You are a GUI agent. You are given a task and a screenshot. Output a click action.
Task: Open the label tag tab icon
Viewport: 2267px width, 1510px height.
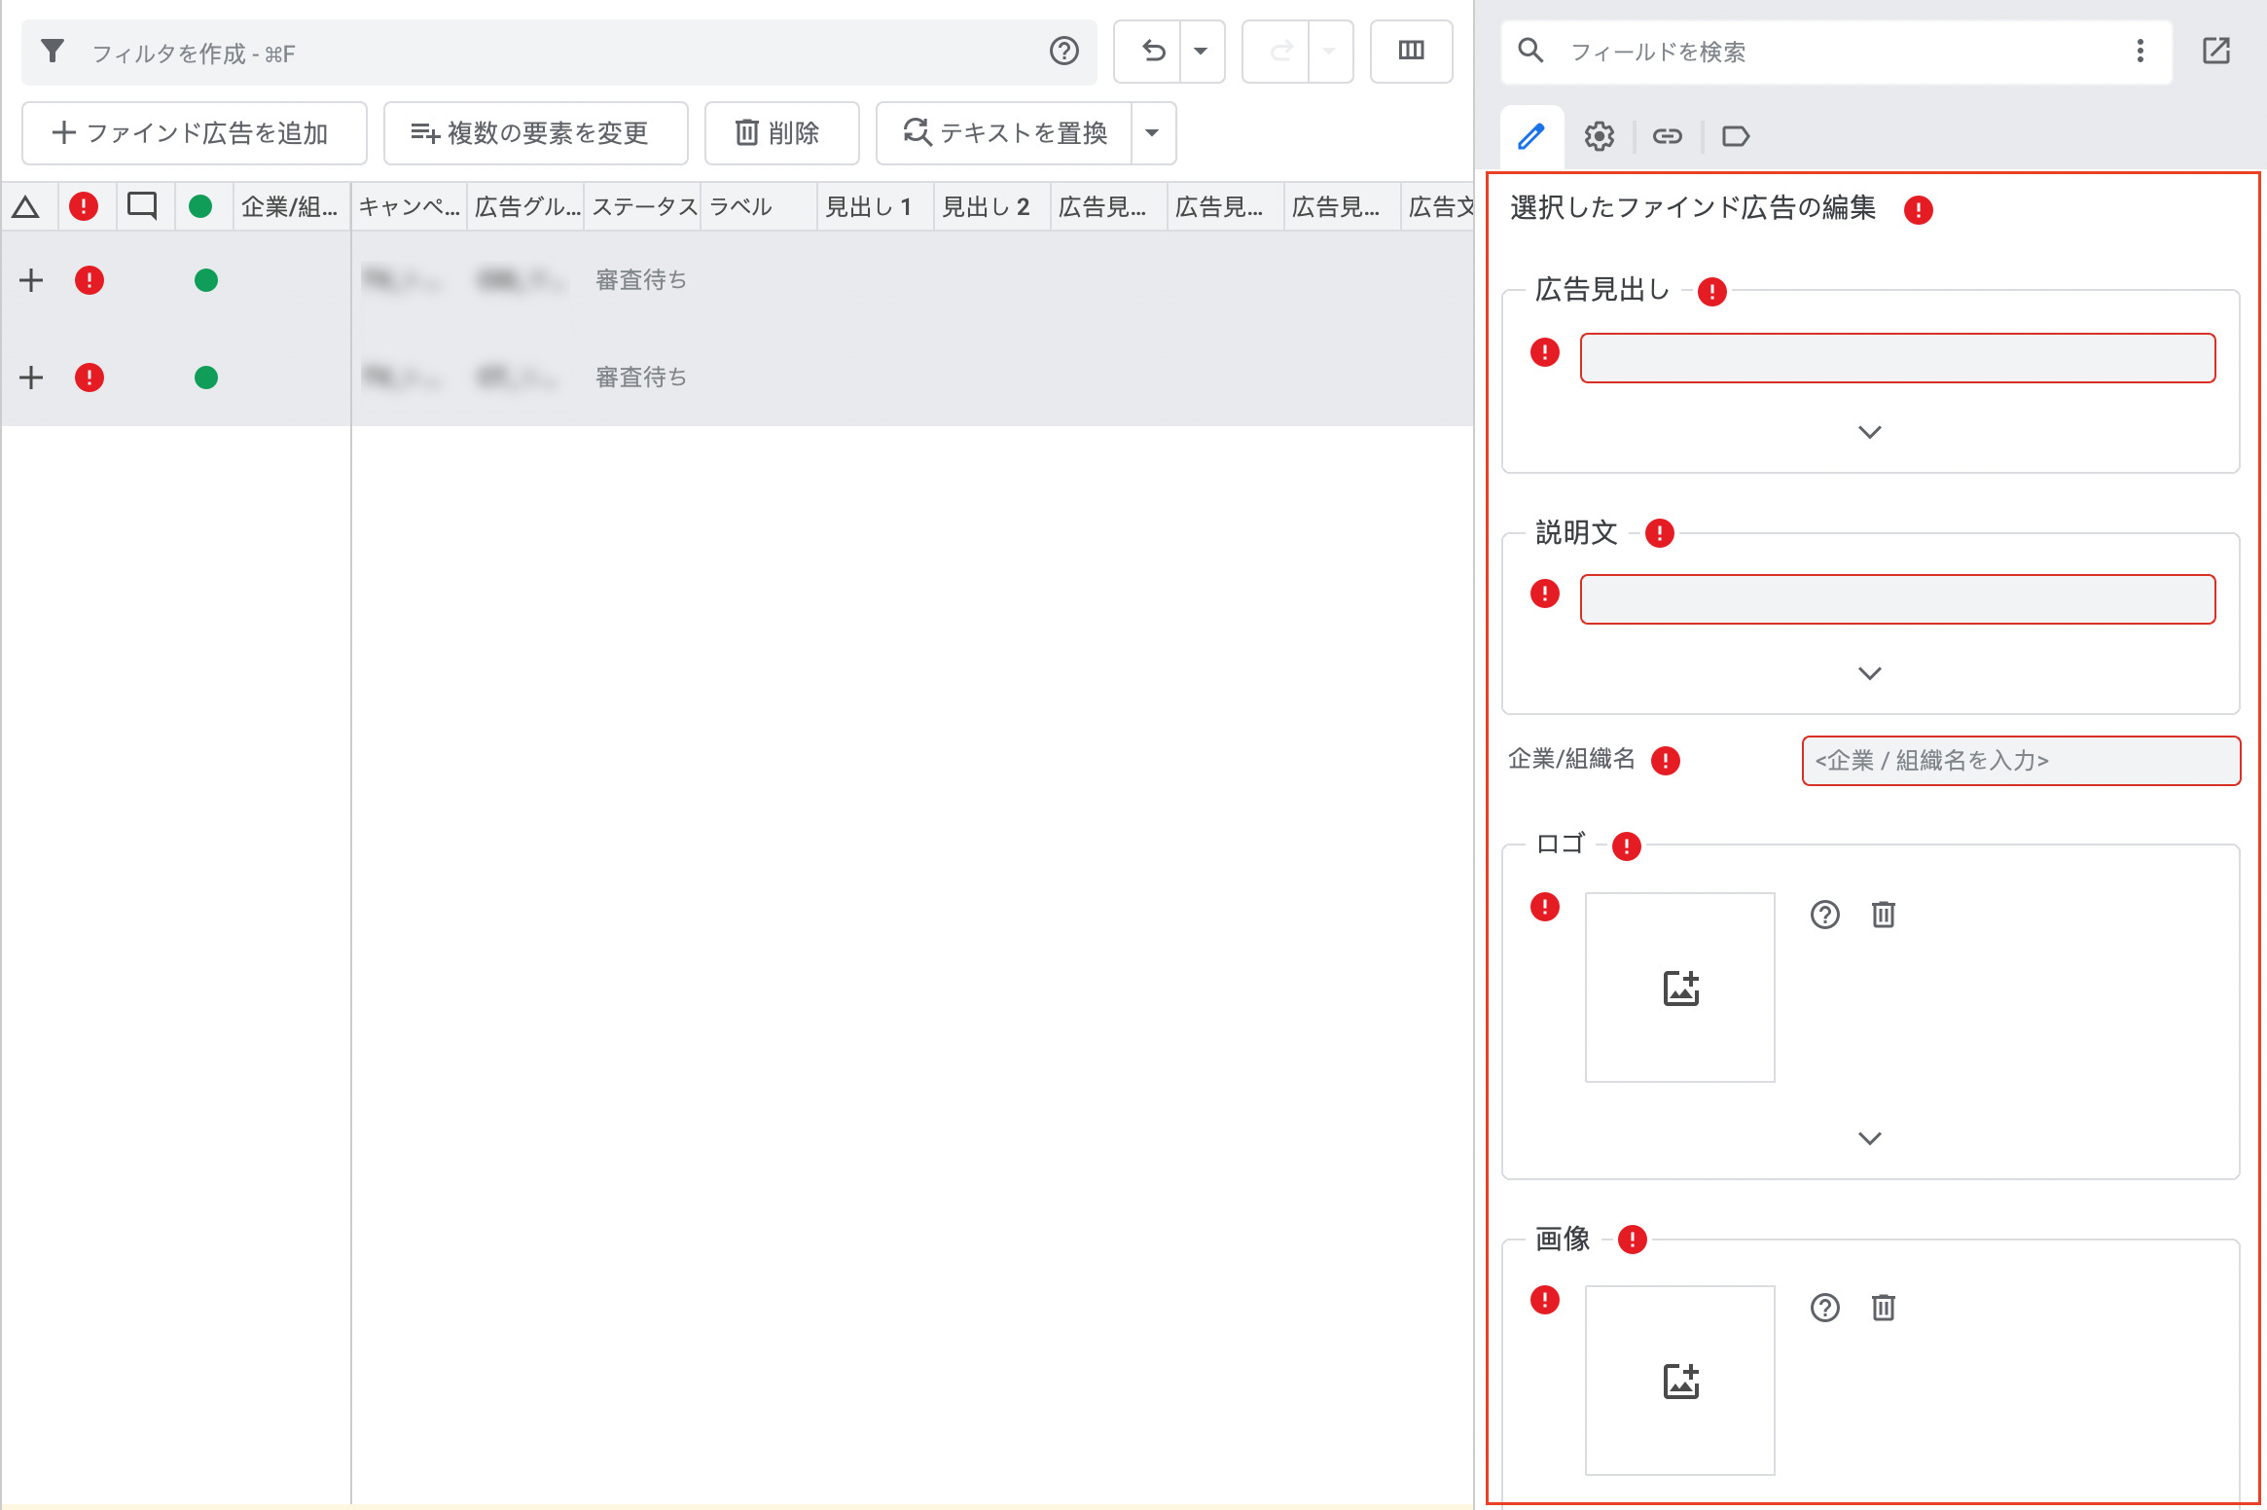[x=1736, y=136]
